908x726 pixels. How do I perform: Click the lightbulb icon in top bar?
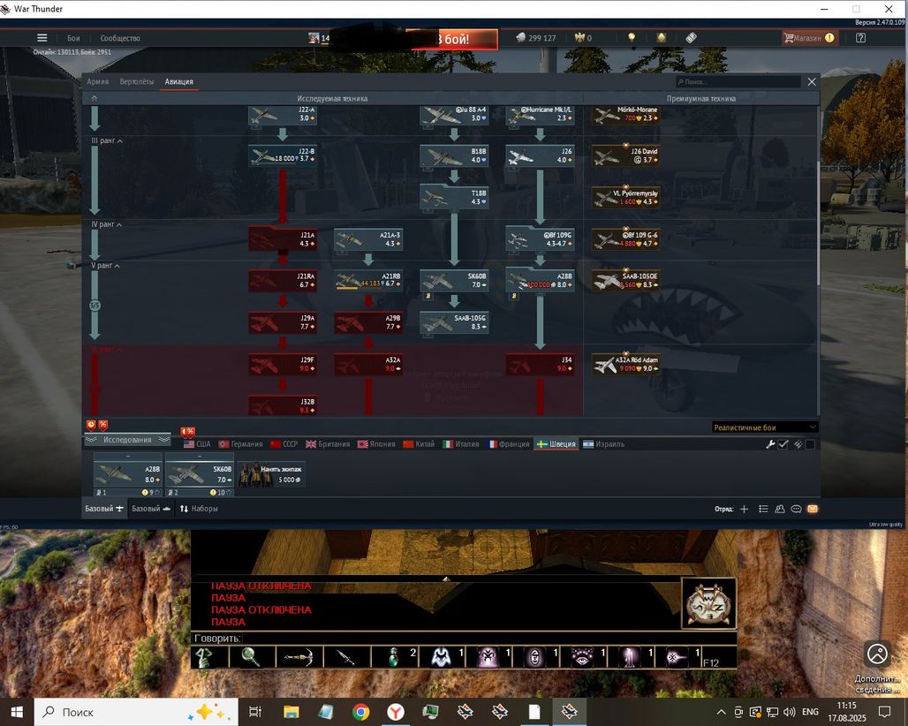632,38
